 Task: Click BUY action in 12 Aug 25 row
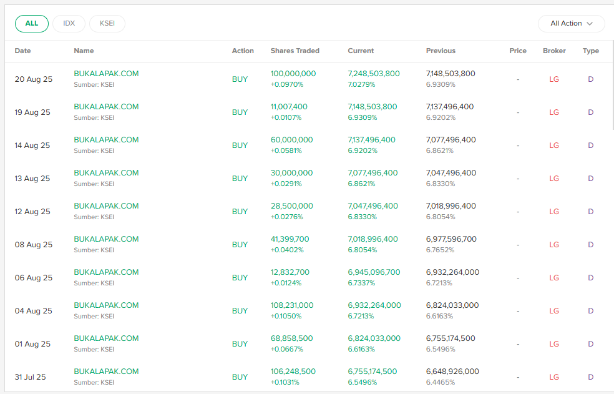click(240, 212)
